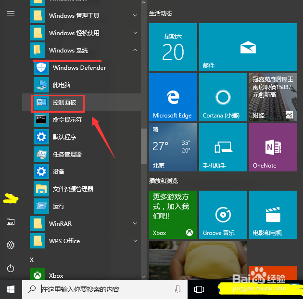Click the taskbar search input field

click(x=105, y=289)
